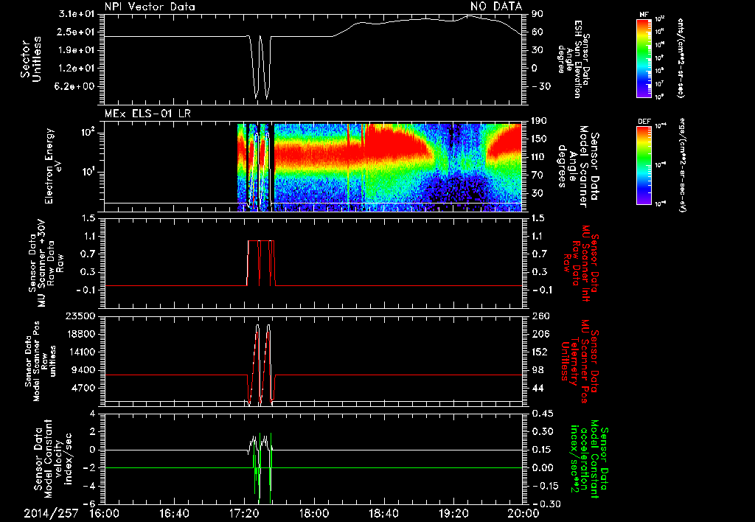The image size is (755, 522).
Task: Click the '-6' velocity axis tick
Action: coord(88,504)
